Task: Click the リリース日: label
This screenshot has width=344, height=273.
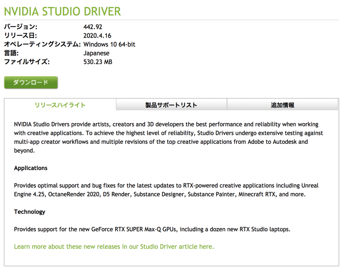Action: (x=21, y=36)
